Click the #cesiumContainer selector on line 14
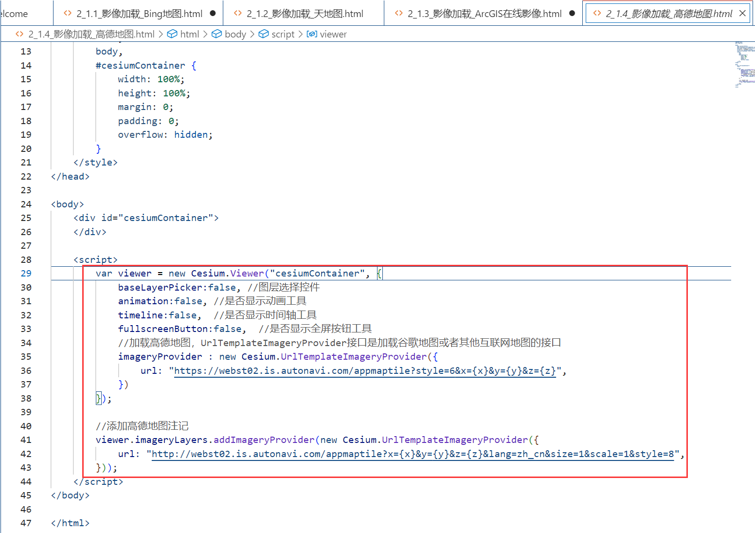Image resolution: width=755 pixels, height=533 pixels. click(141, 65)
